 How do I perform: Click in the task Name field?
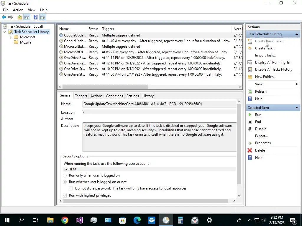[160, 104]
